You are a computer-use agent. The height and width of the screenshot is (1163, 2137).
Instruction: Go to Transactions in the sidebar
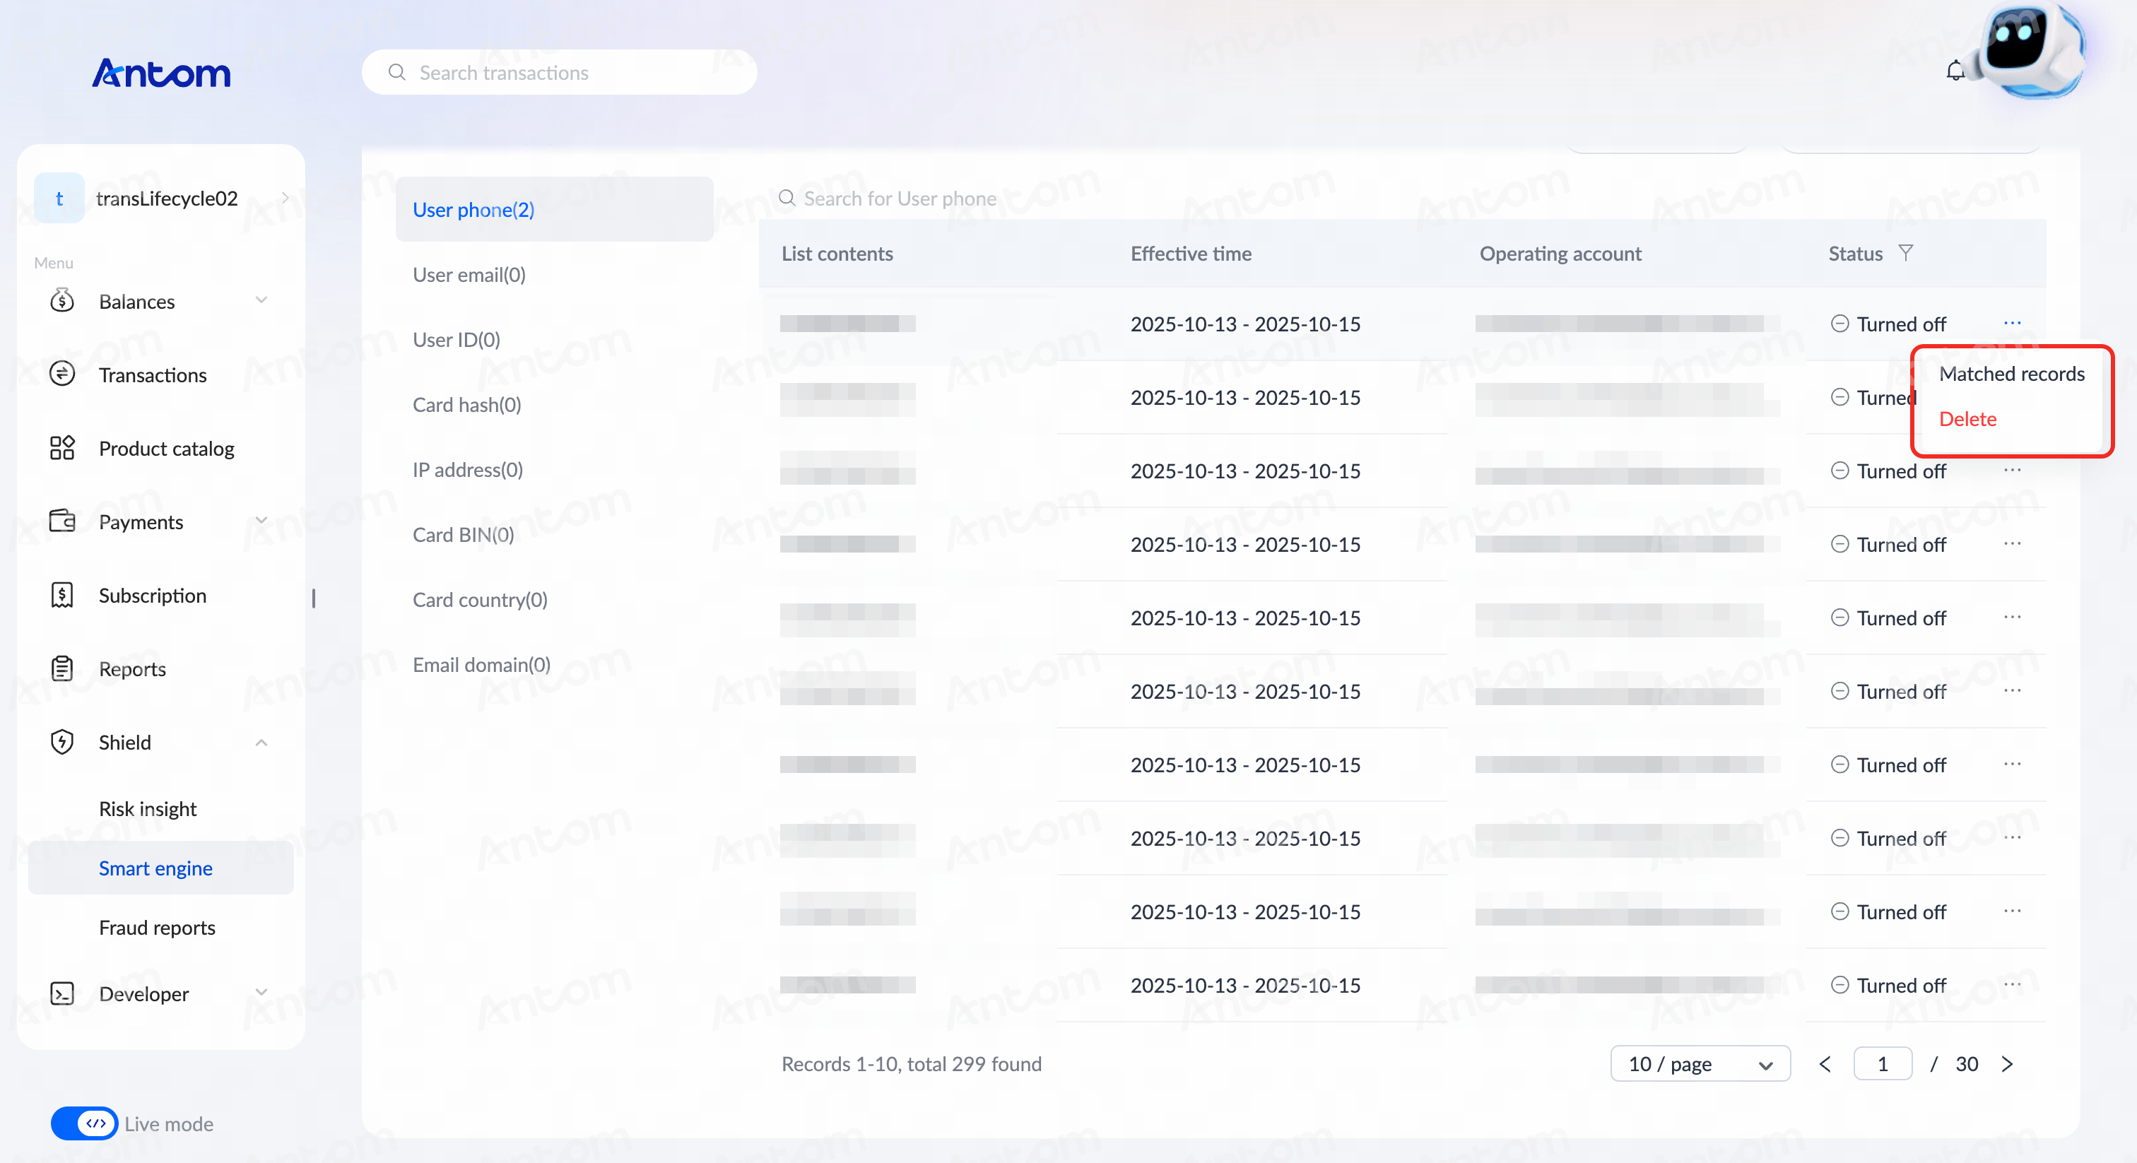153,375
